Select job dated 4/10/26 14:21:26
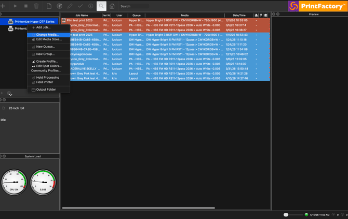348x219 pixels. 166,74
